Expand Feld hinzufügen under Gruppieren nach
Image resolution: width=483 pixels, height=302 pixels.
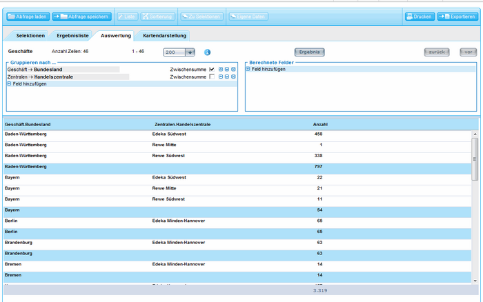[x=10, y=84]
